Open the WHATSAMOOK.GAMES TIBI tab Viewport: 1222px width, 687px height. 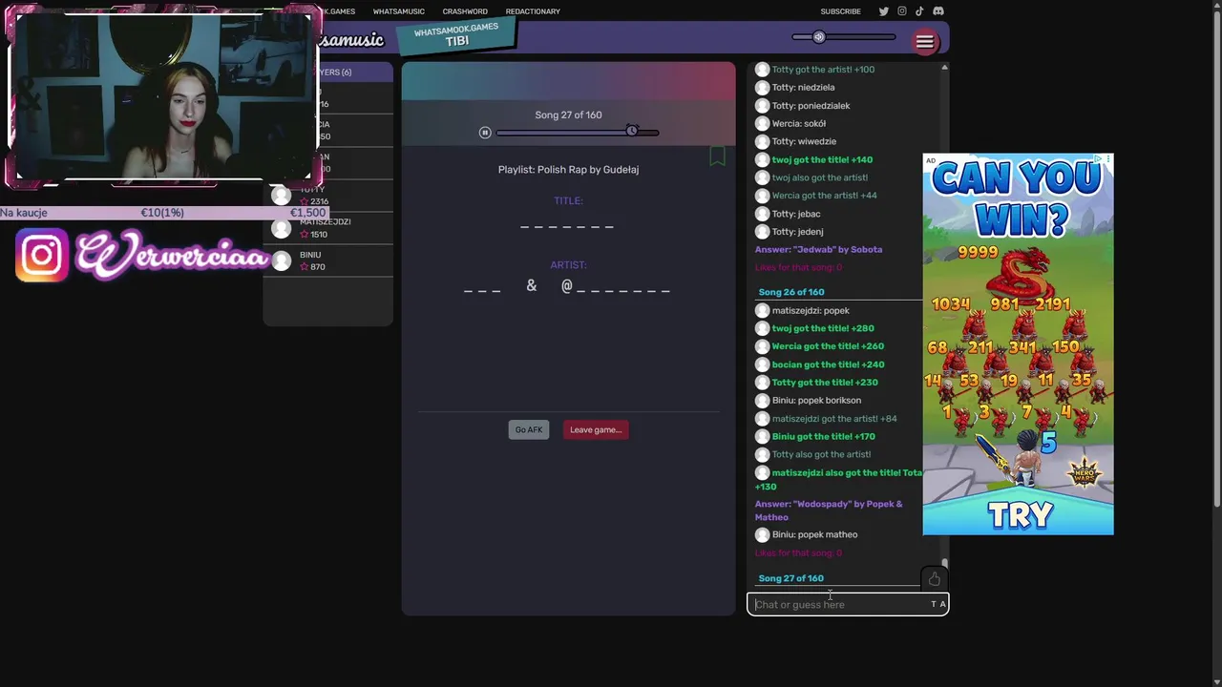[456, 35]
